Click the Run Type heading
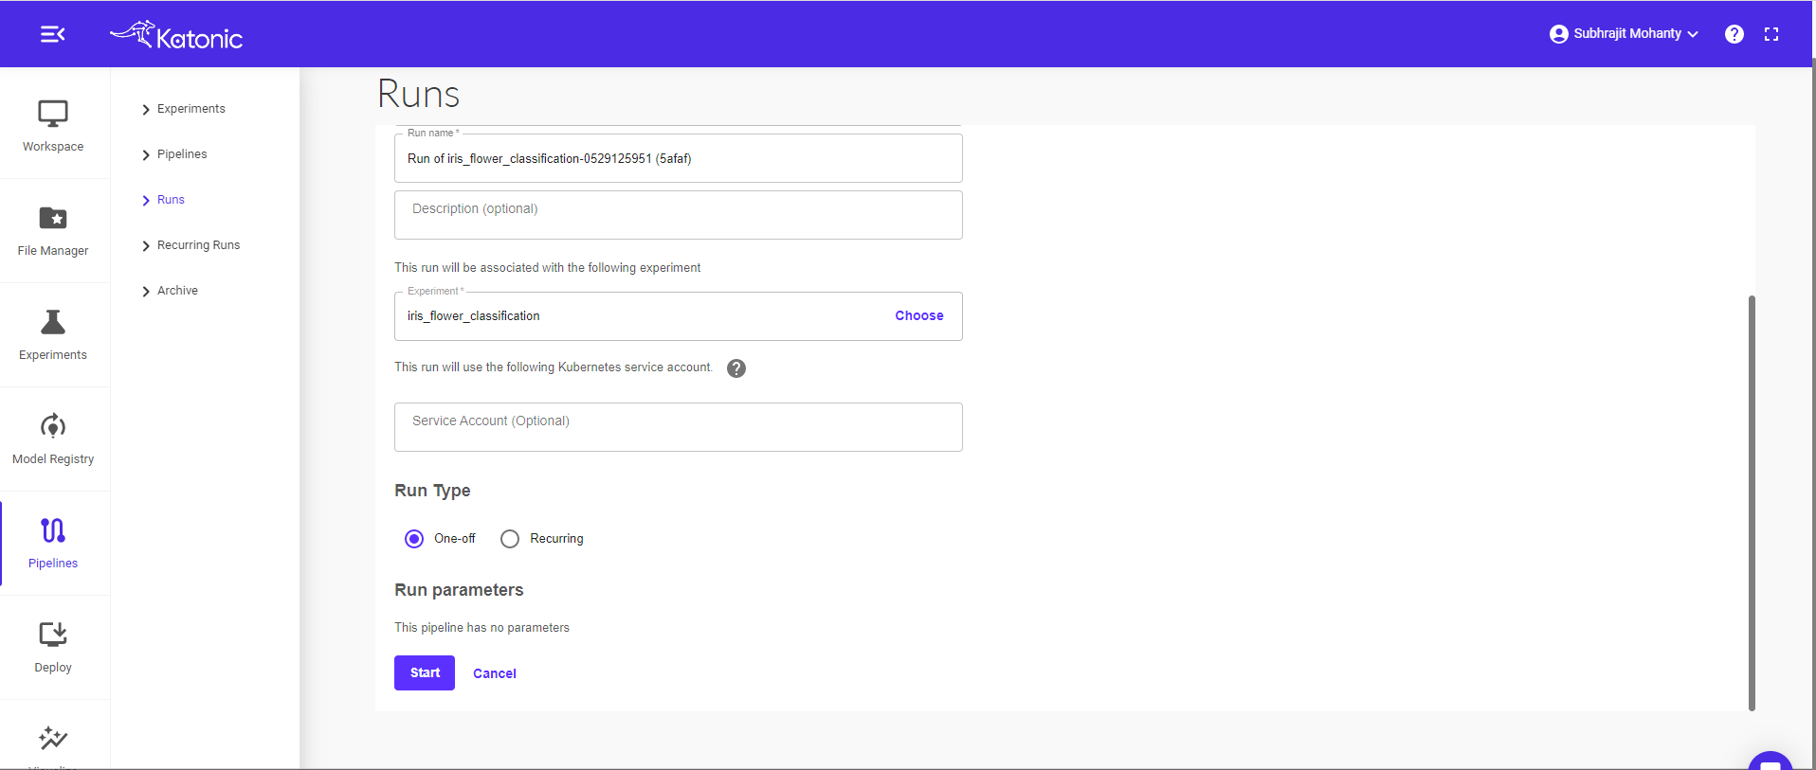1816x770 pixels. point(432,491)
